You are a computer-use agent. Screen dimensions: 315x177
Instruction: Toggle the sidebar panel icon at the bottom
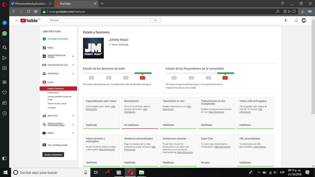(x=4, y=158)
